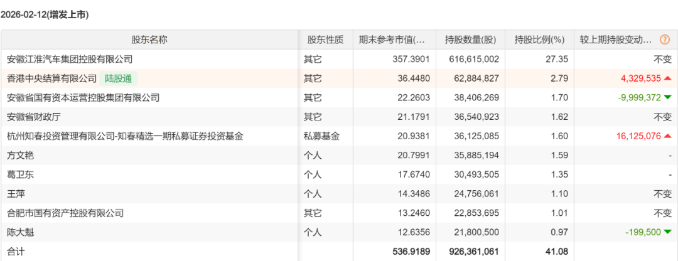Click the 股东性质 column header
This screenshot has height=261, width=678.
pos(326,40)
